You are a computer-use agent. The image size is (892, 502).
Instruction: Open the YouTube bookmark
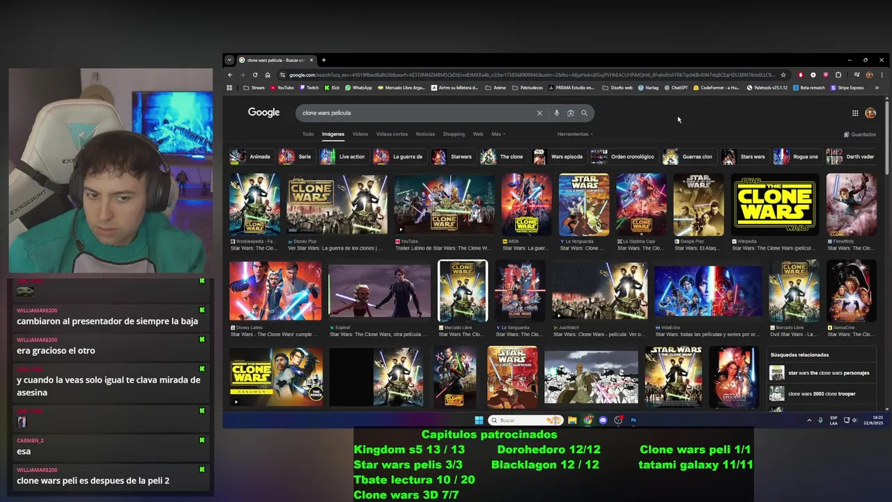tap(282, 88)
